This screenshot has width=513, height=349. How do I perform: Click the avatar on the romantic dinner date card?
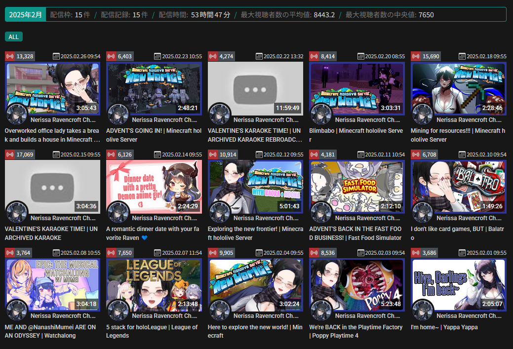click(x=118, y=212)
